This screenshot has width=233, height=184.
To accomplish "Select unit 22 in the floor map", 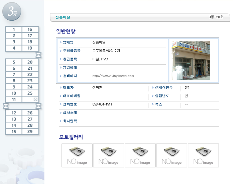I will click(30, 75).
